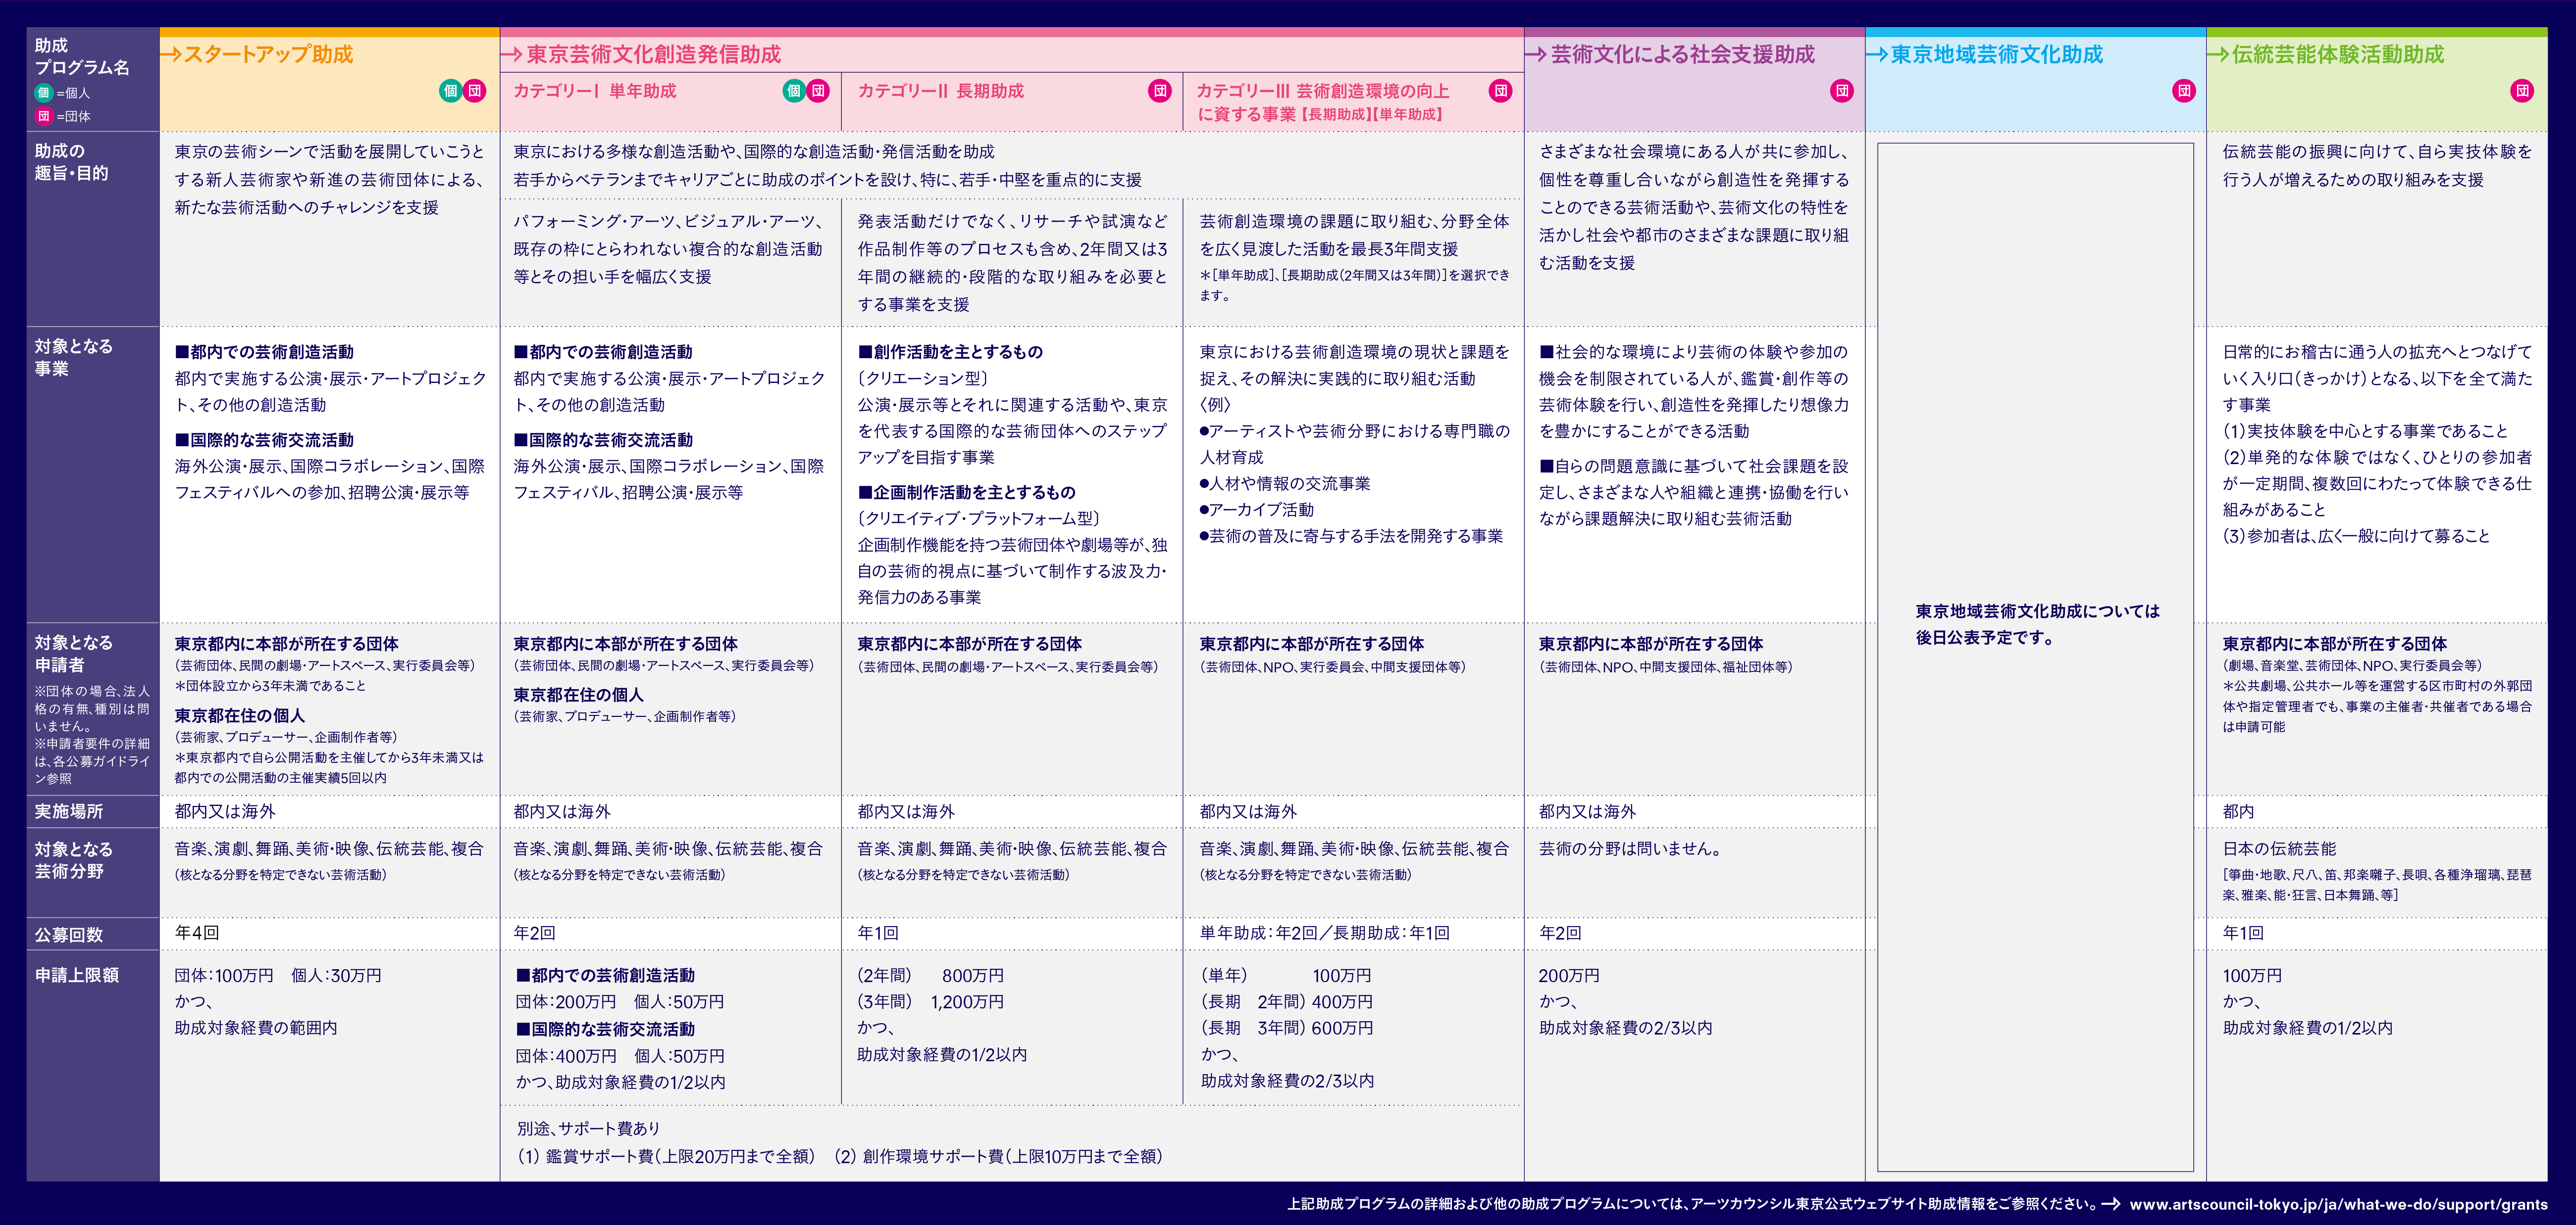Click the 個 badge in スタートアップ助成 header

point(450,91)
